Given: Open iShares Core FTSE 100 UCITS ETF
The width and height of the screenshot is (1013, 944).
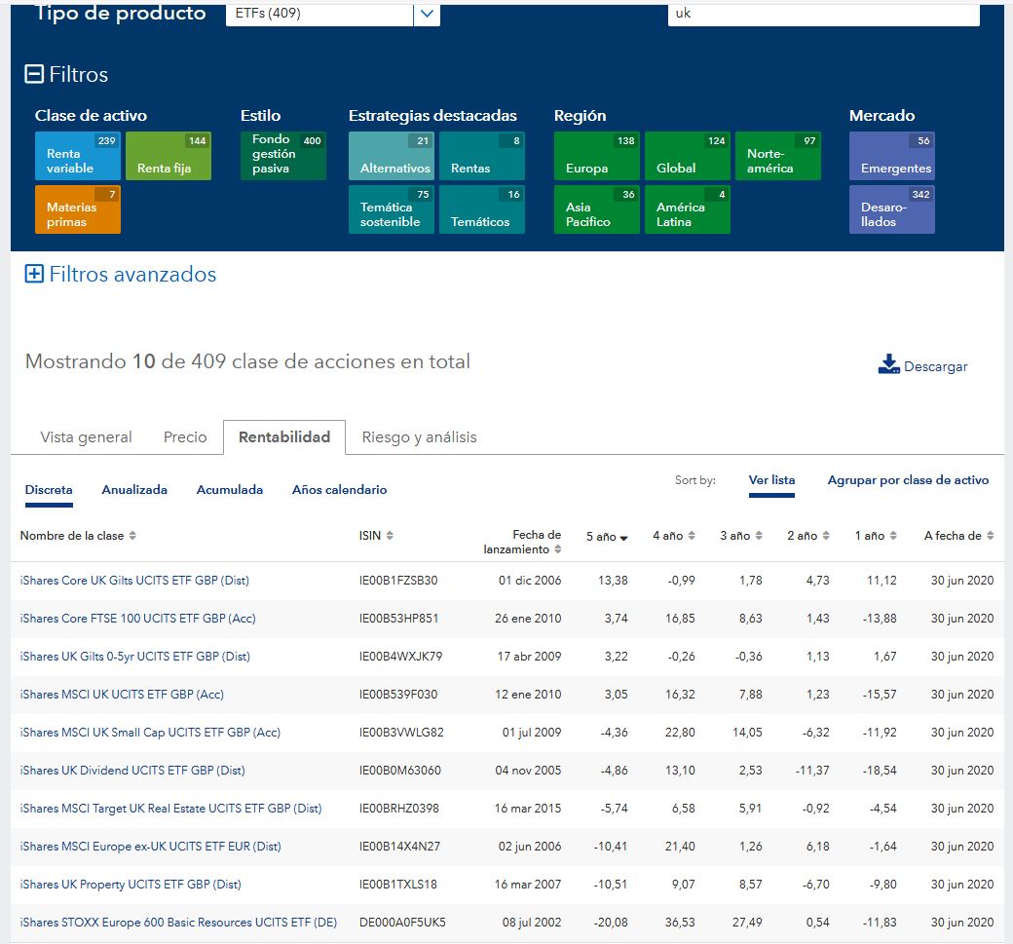Looking at the screenshot, I should (137, 619).
